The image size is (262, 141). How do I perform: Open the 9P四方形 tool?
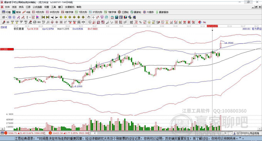(x=53, y=12)
